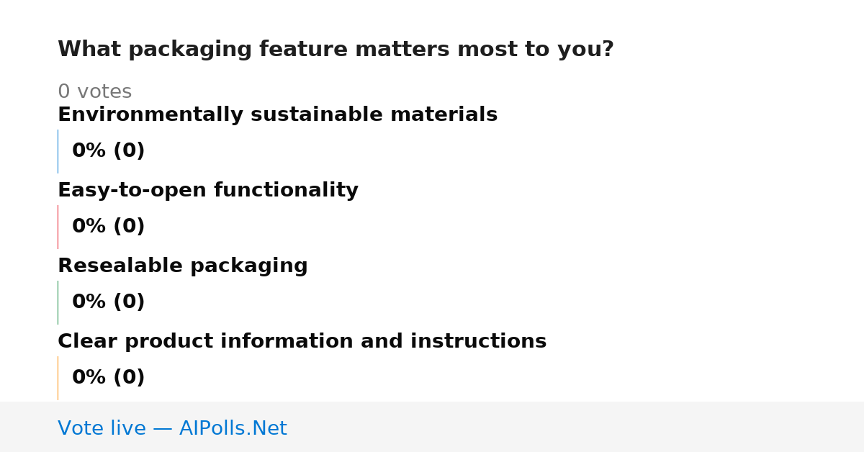This screenshot has height=452, width=864.
Task: Pick the Resealable packaging option
Action: tap(183, 266)
